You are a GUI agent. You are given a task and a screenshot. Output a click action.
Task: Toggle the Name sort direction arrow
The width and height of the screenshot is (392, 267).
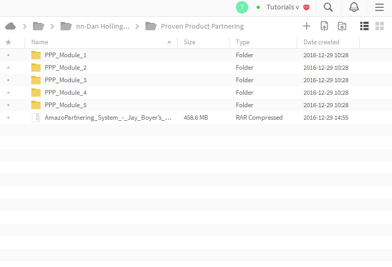[x=169, y=42]
